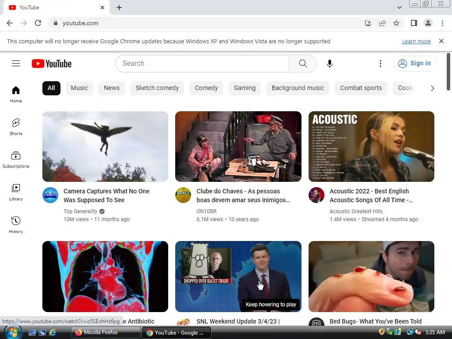Open the tab search dropdown arrow
Image resolution: width=452 pixels, height=339 pixels.
coord(399,8)
